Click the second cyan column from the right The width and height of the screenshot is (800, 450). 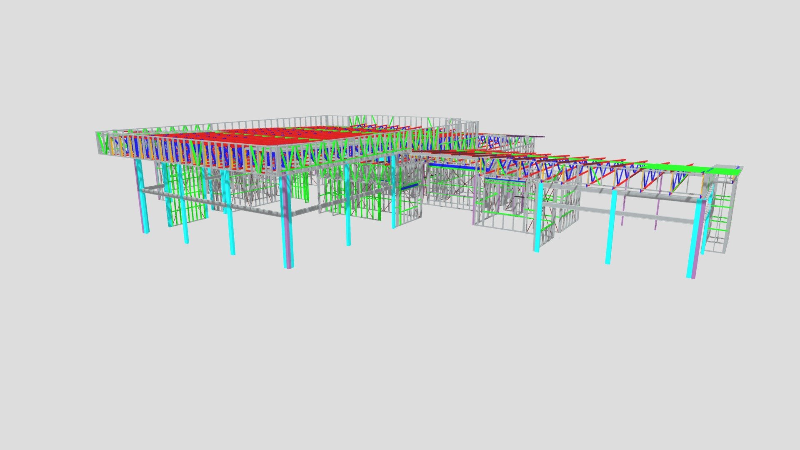pos(611,226)
